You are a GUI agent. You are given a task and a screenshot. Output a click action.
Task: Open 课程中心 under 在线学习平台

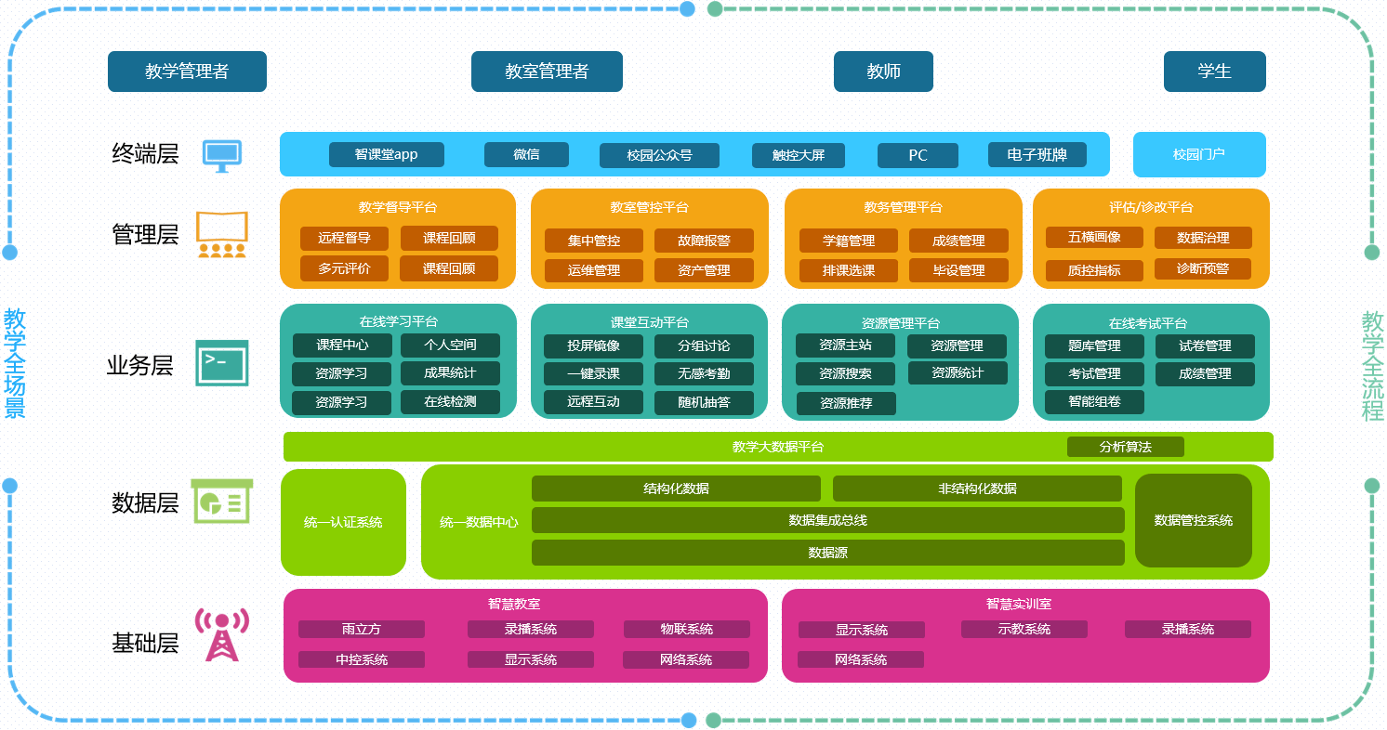point(344,345)
